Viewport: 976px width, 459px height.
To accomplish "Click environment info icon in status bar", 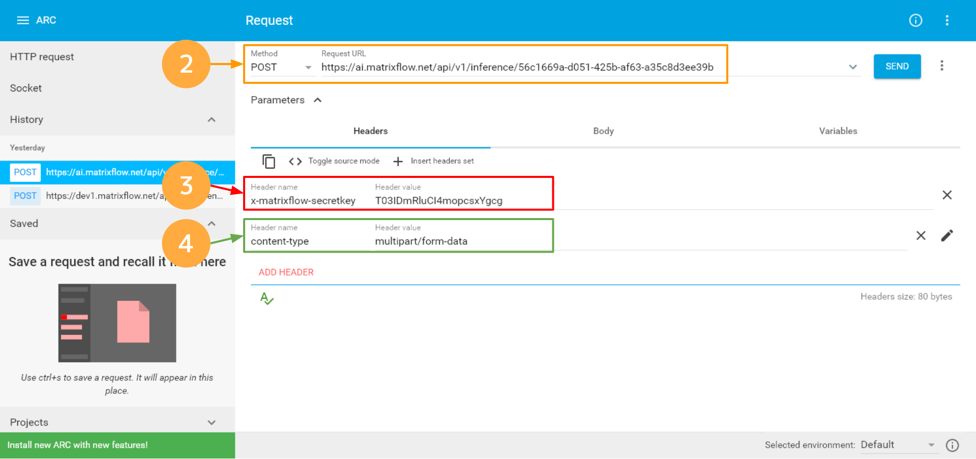I will [953, 445].
